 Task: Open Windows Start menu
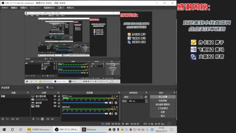(4, 129)
